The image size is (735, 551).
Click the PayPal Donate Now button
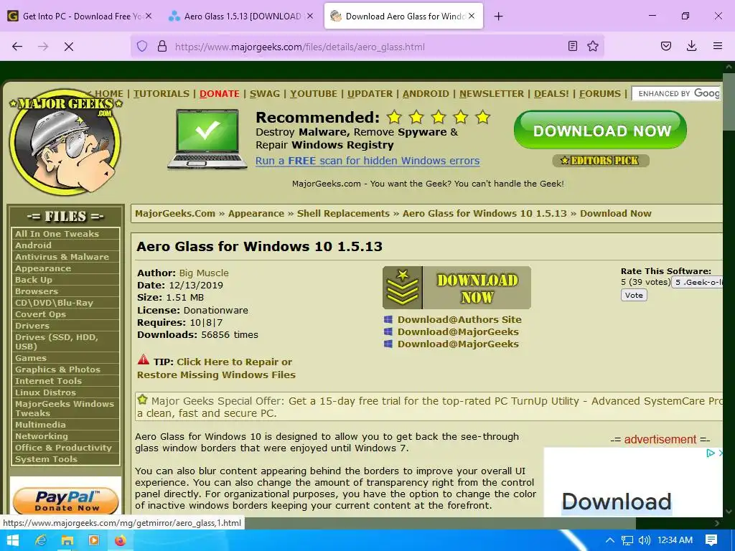65,501
